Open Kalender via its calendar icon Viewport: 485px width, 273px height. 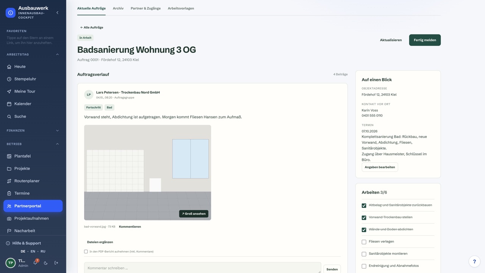tap(9, 104)
